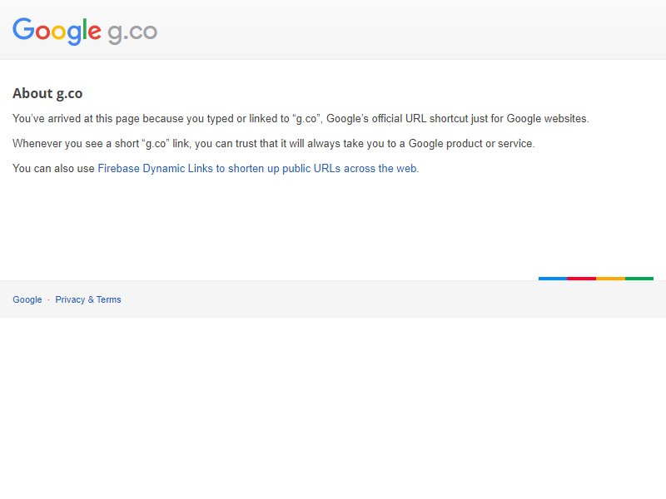The width and height of the screenshot is (666, 499).
Task: Open the Privacy & Terms footer link
Action: [88, 299]
